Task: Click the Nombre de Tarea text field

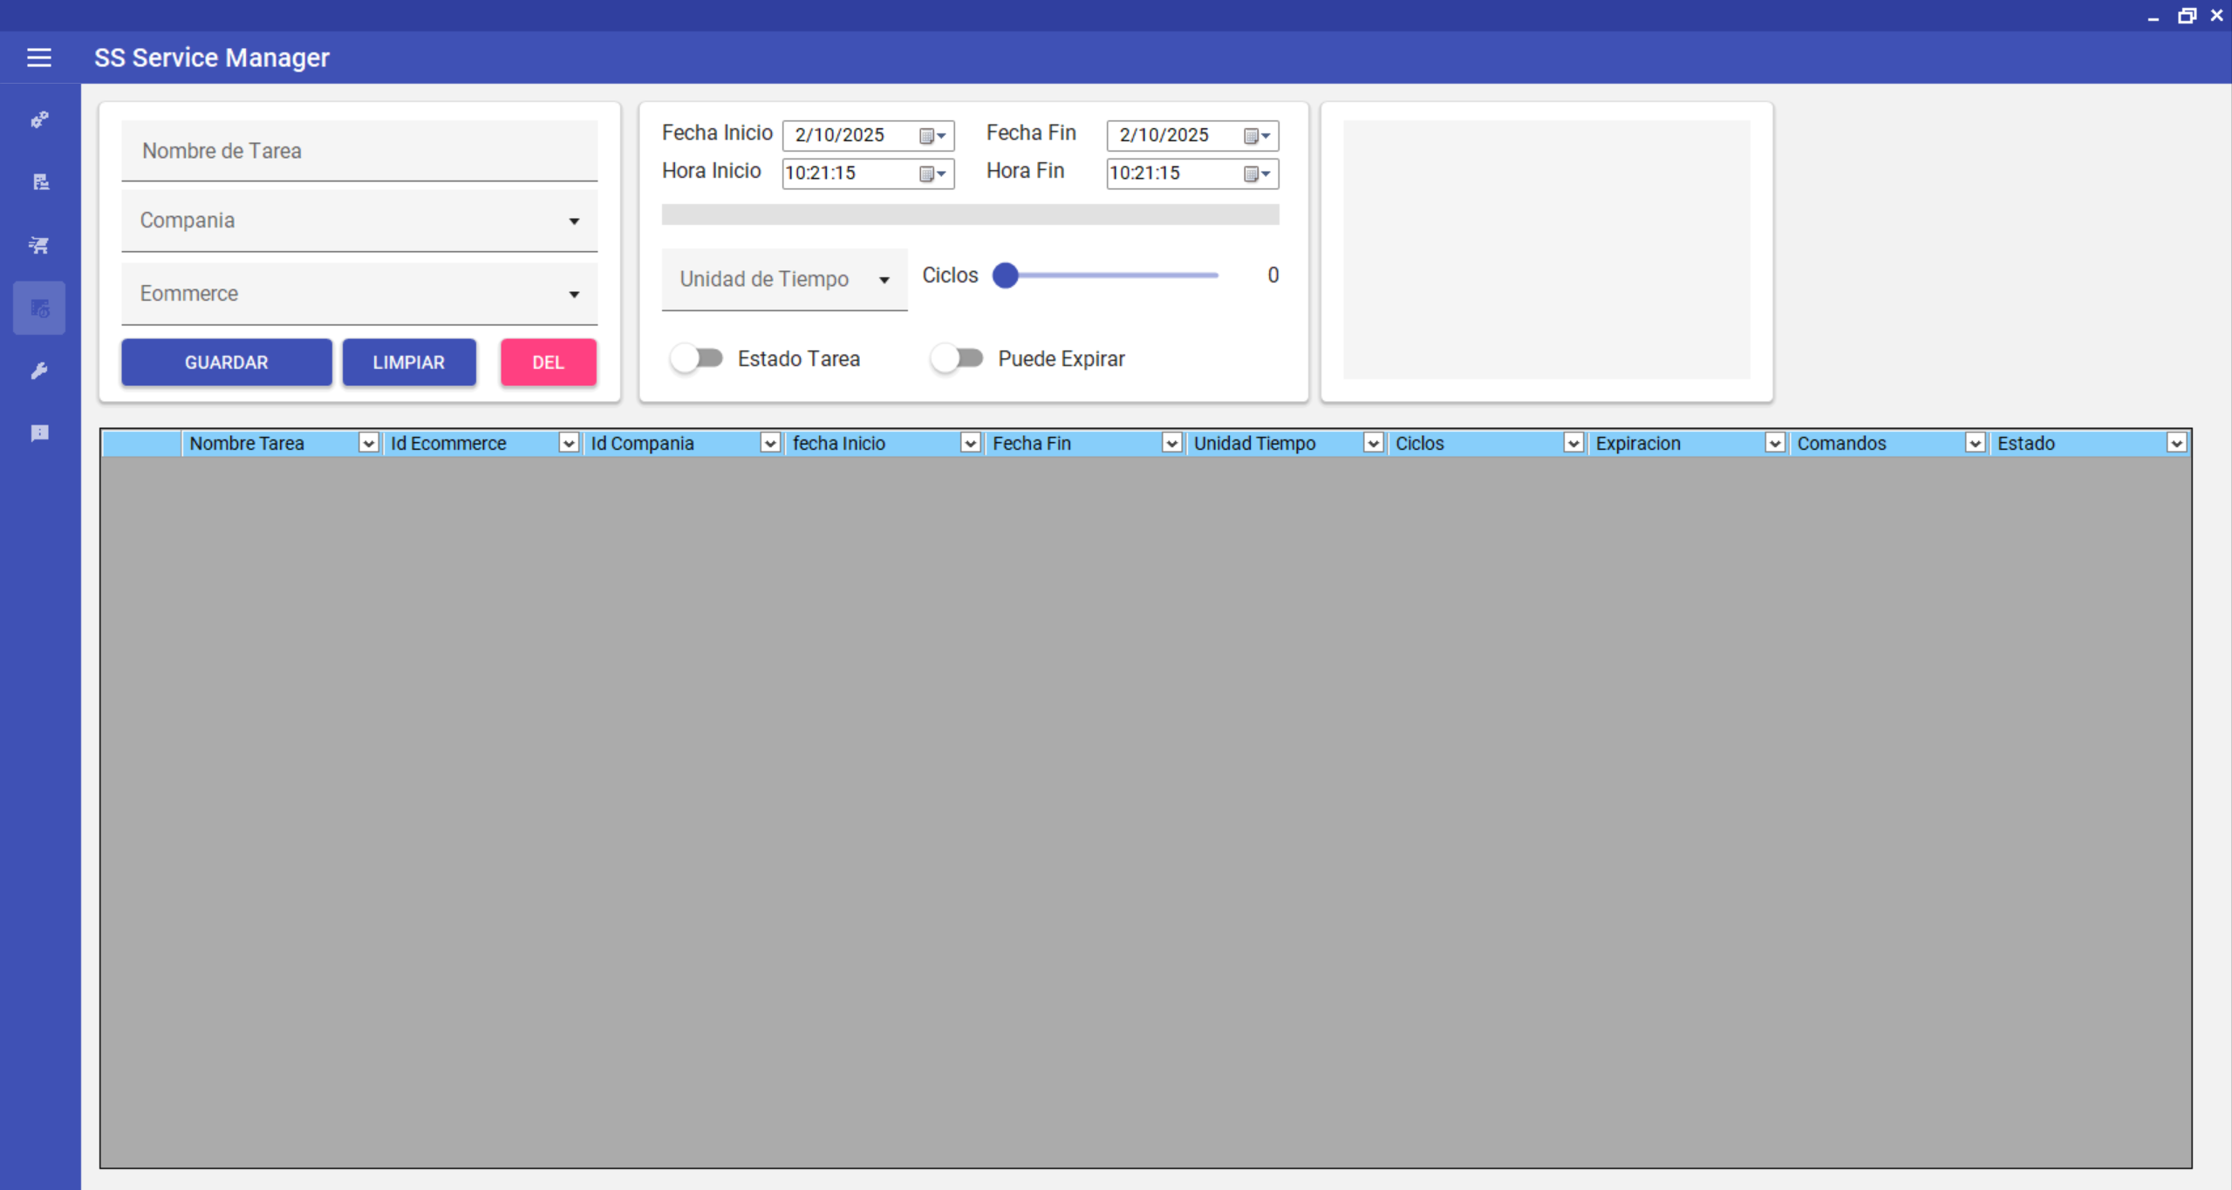Action: click(359, 152)
